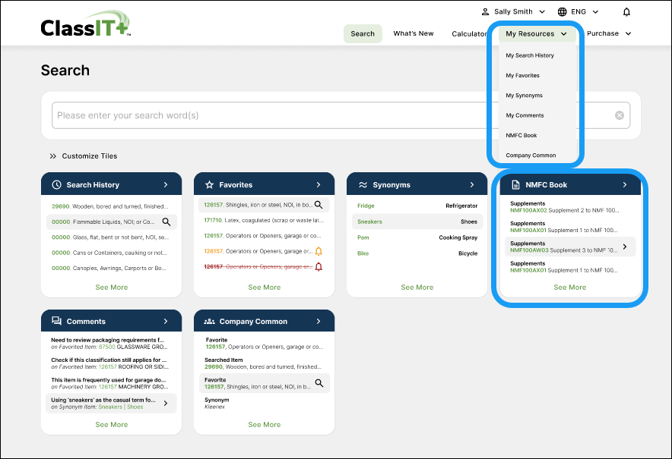Click the user profile icon beside Sally Smith
Viewport: 672px width, 459px height.
(x=485, y=12)
